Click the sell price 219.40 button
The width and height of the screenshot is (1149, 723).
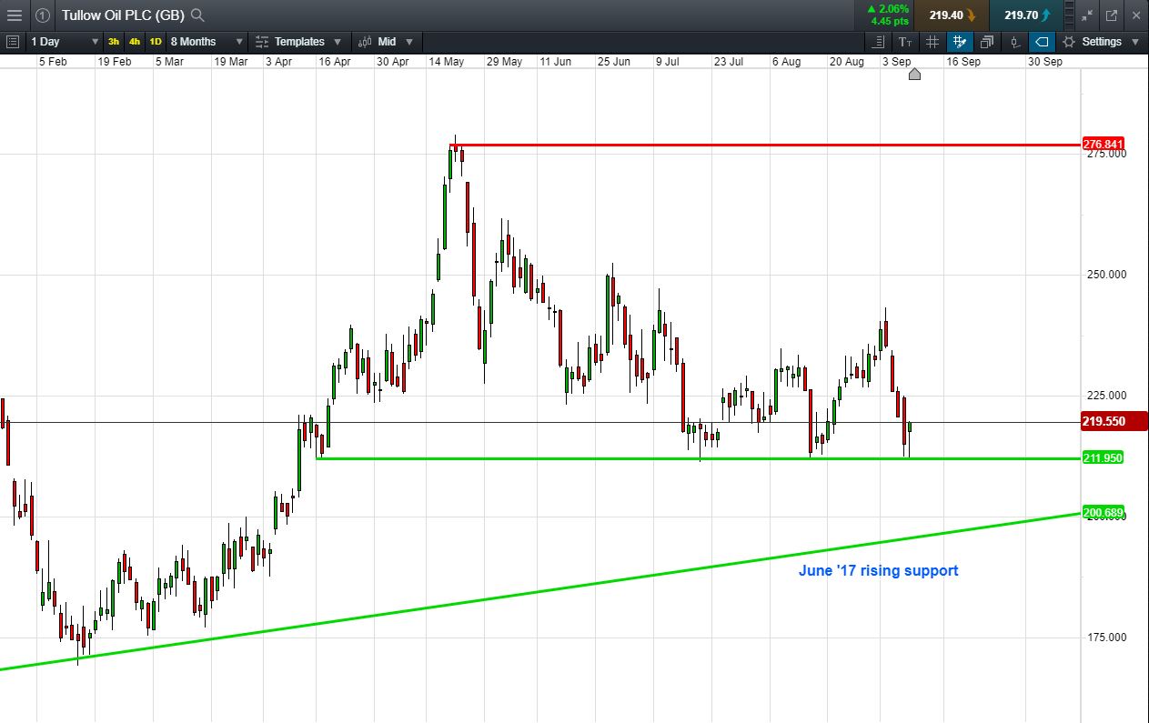click(x=952, y=15)
